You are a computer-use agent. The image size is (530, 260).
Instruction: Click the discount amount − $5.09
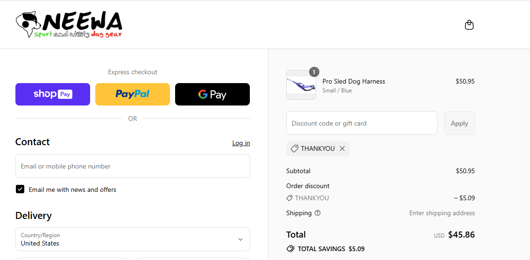click(465, 198)
